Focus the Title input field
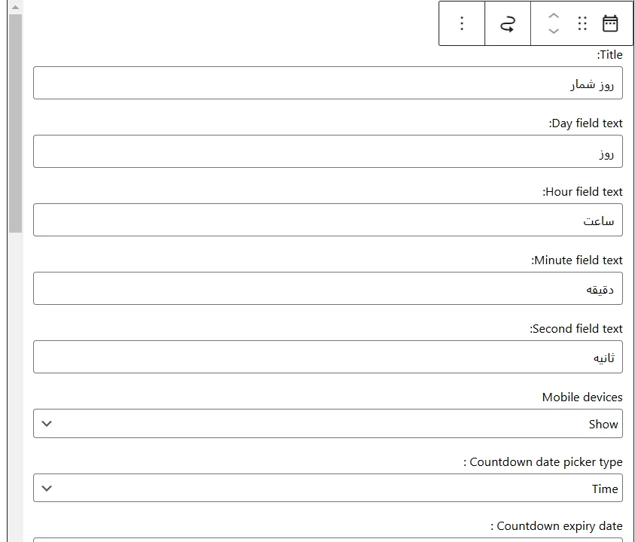Image resolution: width=635 pixels, height=542 pixels. pos(328,84)
